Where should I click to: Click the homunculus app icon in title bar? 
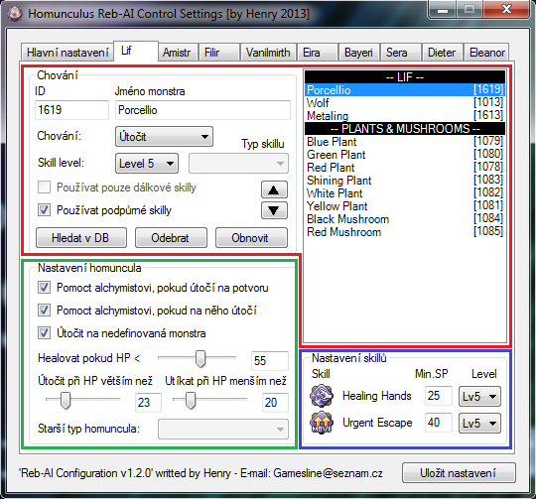click(15, 14)
